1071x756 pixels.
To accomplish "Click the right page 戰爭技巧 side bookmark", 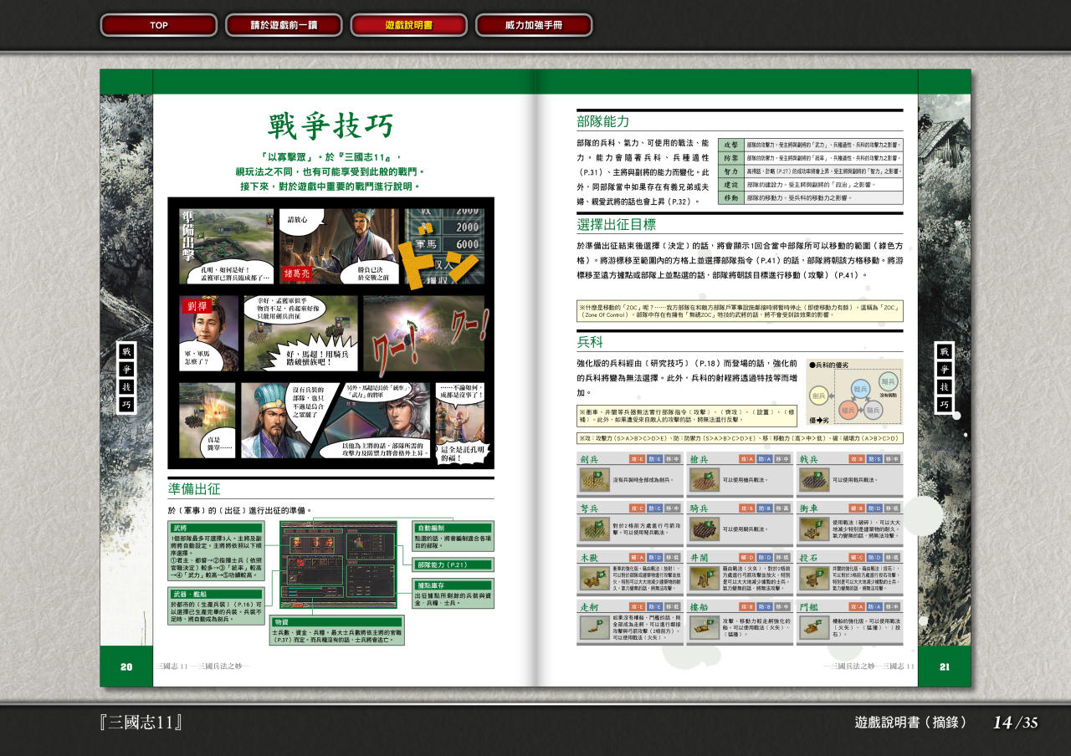I will click(x=944, y=378).
